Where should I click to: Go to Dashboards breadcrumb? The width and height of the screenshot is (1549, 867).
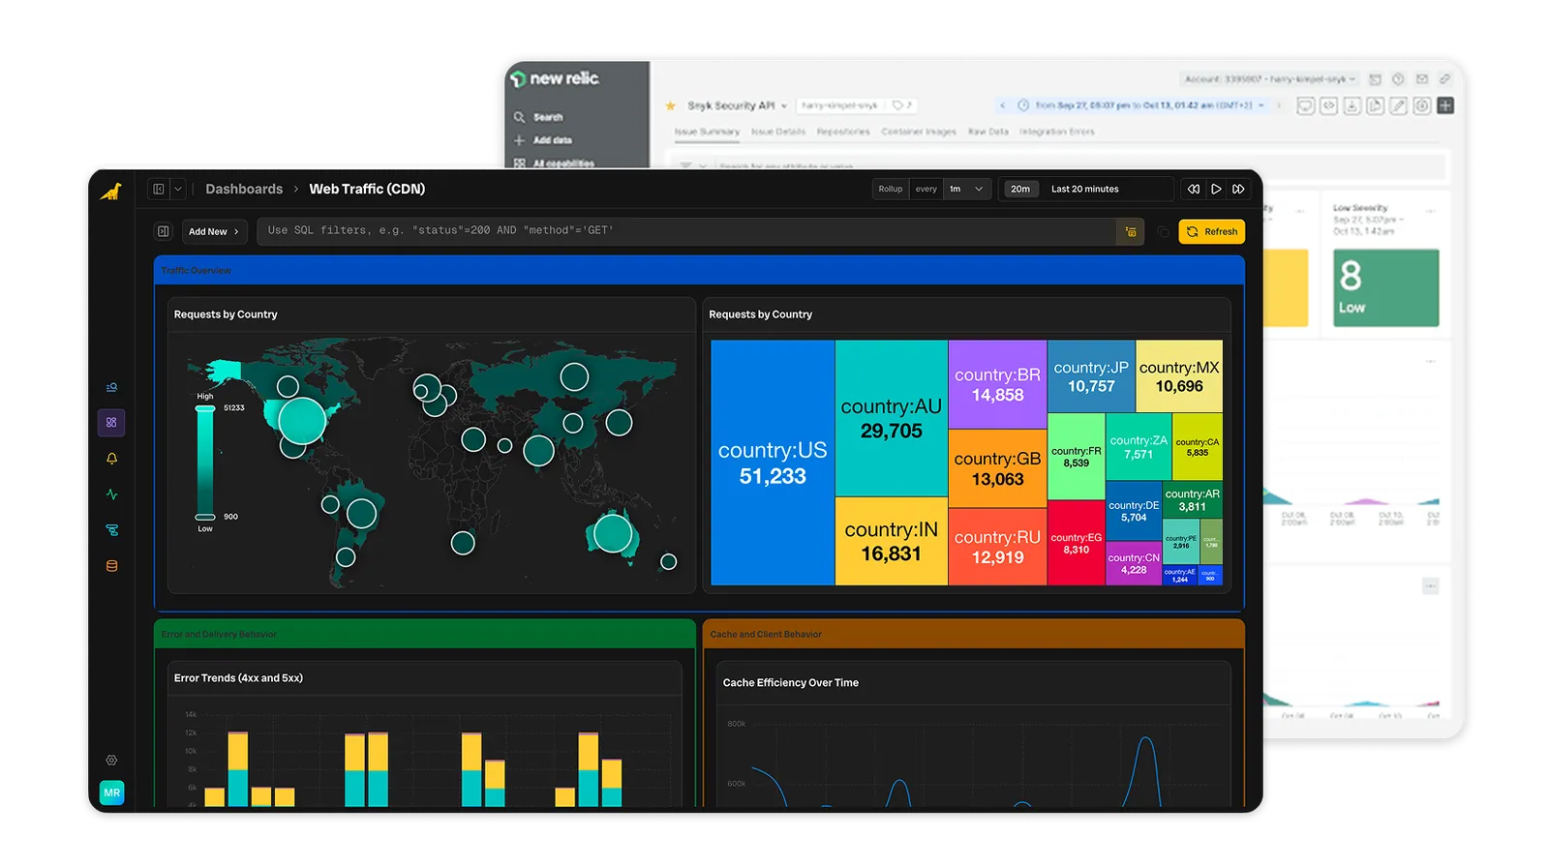244,189
